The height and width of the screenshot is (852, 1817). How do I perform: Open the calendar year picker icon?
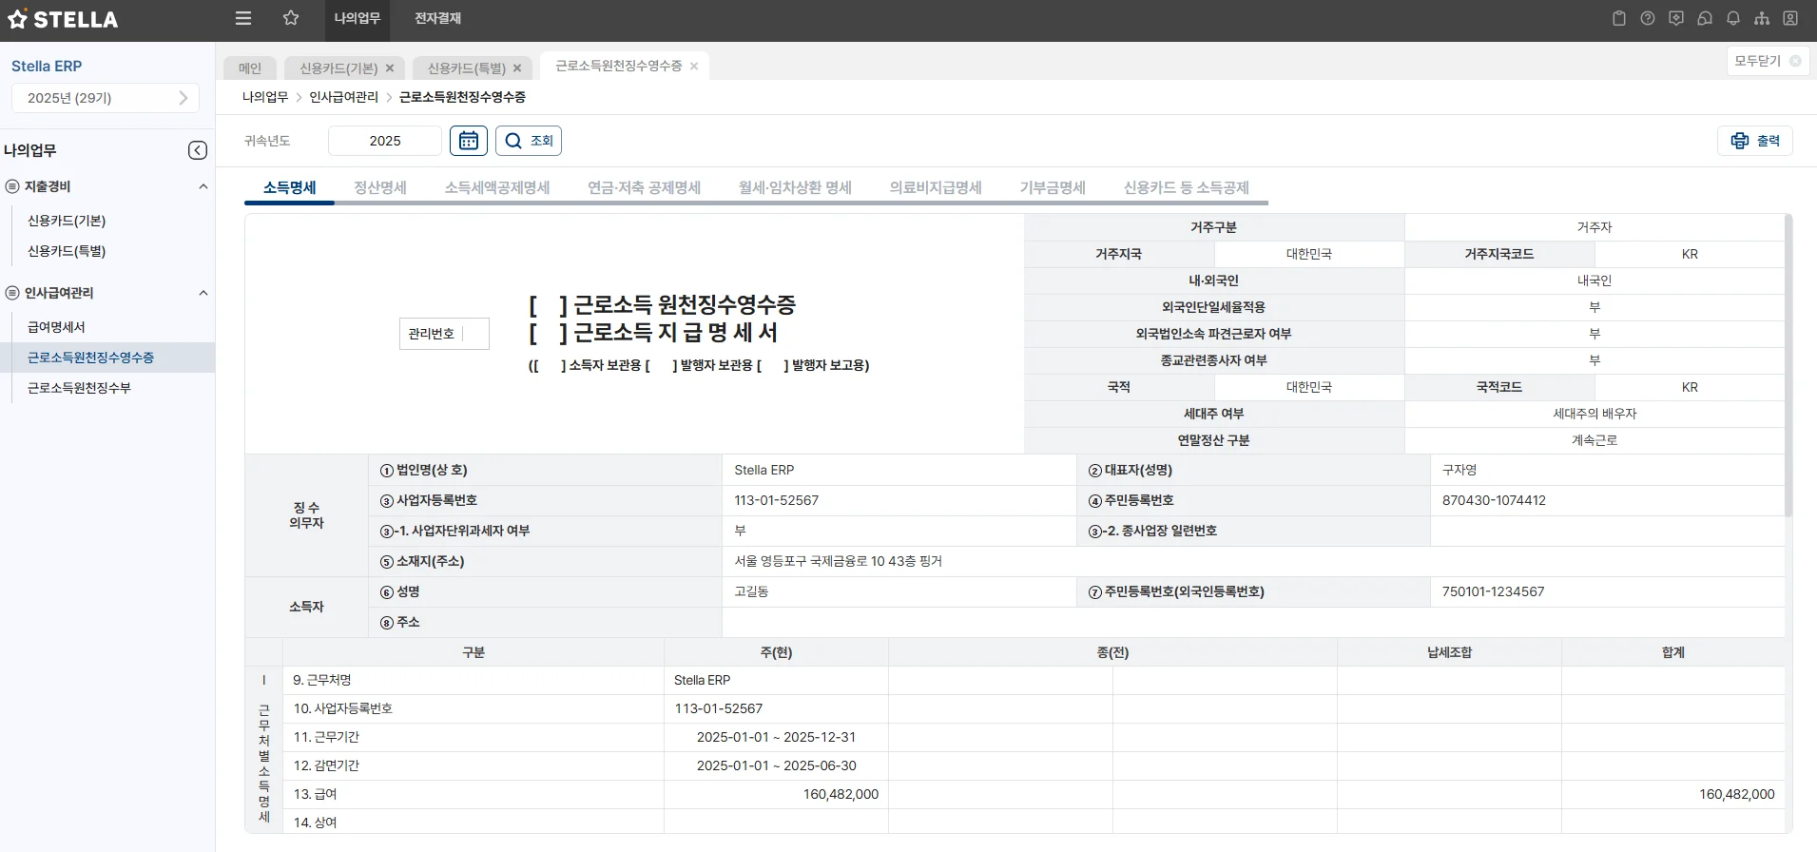click(469, 141)
